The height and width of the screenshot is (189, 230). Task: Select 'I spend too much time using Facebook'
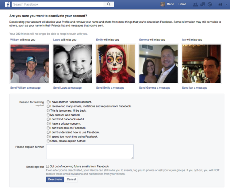(x=48, y=137)
